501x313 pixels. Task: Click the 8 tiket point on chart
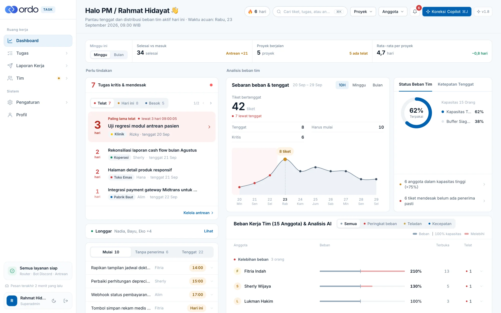[x=285, y=159]
